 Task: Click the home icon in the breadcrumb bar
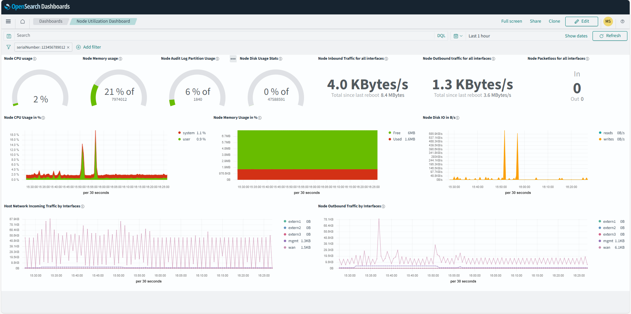(x=22, y=21)
